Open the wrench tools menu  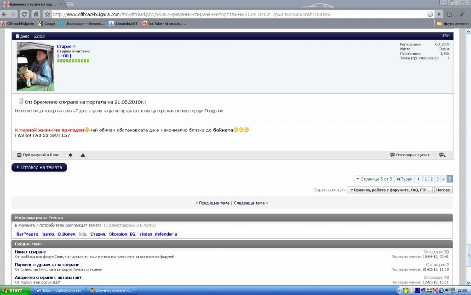(464, 14)
